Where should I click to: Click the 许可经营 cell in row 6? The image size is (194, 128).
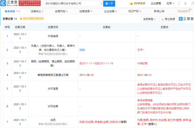click(x=53, y=106)
